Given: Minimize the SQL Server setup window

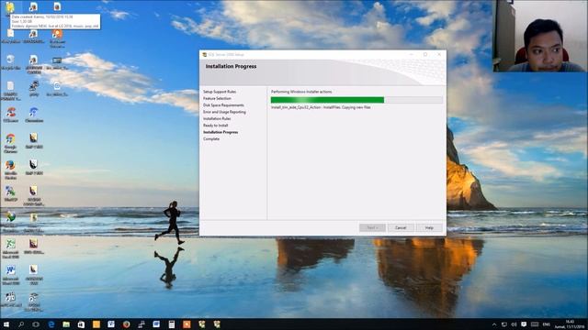Looking at the screenshot, I should tap(412, 55).
